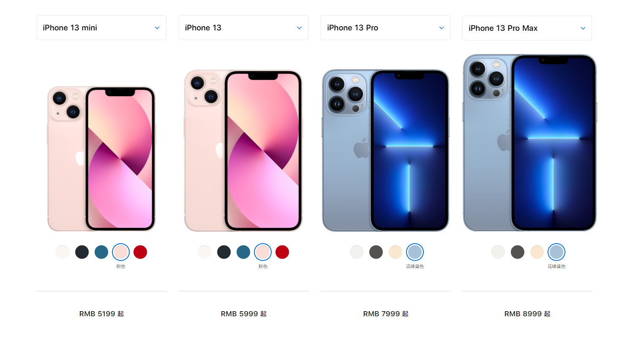Image resolution: width=638 pixels, height=342 pixels.
Task: Select starlight white color for iPhone 13 mini
Action: (63, 252)
